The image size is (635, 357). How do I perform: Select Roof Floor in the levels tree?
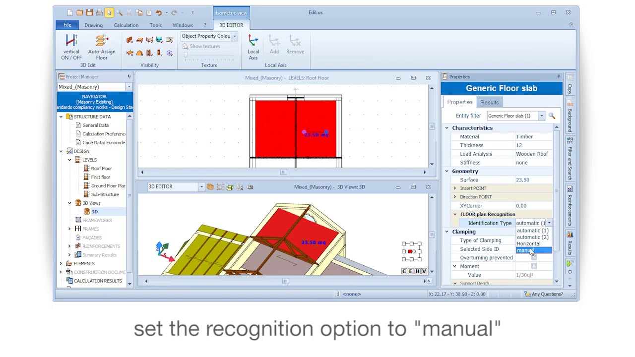click(101, 169)
